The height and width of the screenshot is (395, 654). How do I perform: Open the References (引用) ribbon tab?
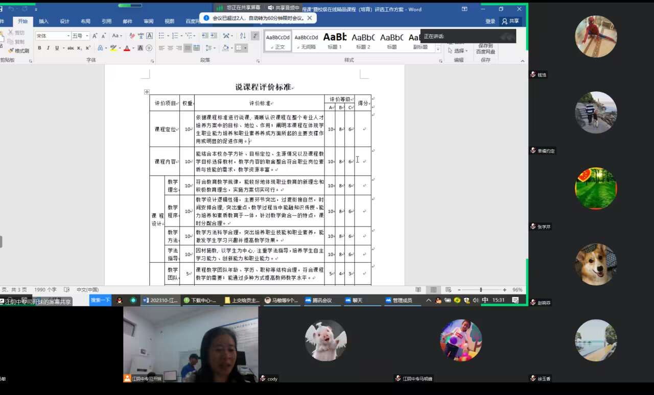(106, 21)
